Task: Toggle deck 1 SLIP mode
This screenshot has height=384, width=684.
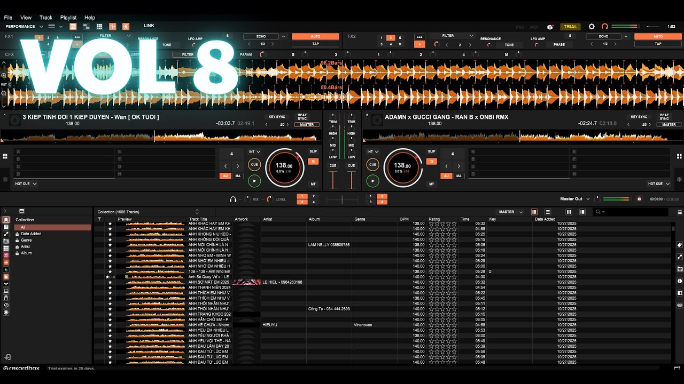Action: (x=313, y=151)
